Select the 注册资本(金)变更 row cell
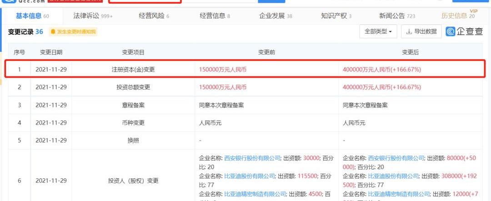This screenshot has height=201, width=491. [133, 70]
